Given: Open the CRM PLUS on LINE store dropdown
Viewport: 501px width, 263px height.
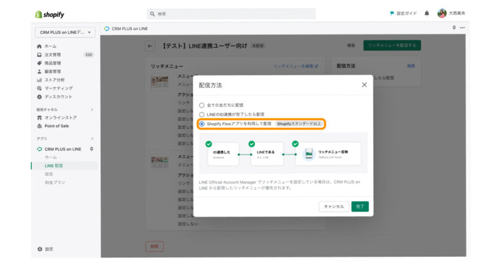Looking at the screenshot, I should (x=65, y=33).
